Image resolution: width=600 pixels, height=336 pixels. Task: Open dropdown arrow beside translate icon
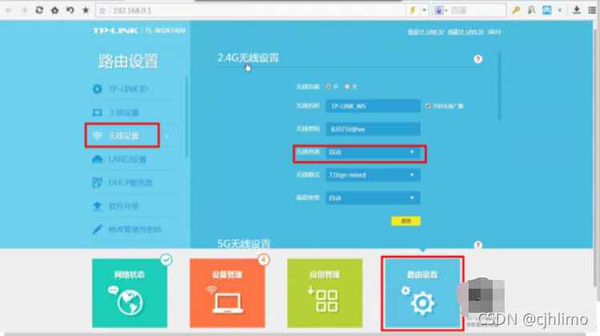click(560, 10)
